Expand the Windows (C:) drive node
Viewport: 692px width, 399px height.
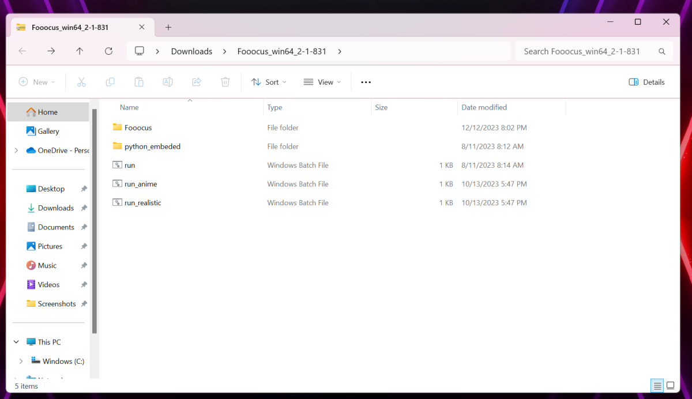coord(21,361)
